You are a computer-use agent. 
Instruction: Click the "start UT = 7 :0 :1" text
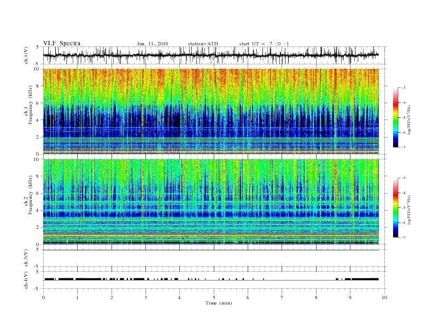coord(264,44)
